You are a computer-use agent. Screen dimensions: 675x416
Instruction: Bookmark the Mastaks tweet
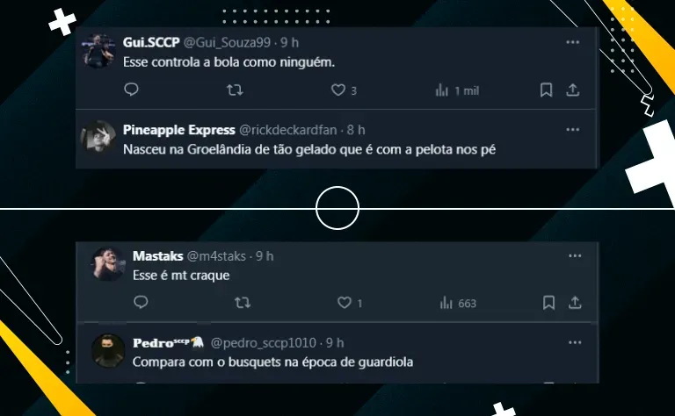tap(548, 303)
